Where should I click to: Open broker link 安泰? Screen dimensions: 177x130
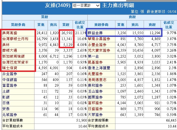6,109
